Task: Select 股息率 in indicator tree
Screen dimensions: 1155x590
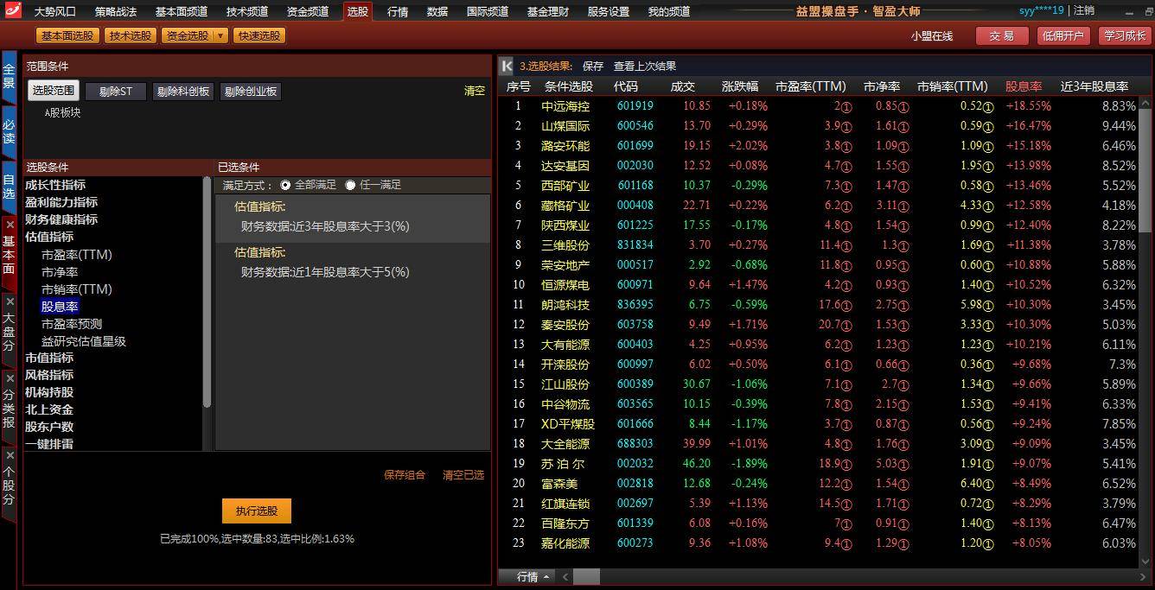Action: click(60, 307)
